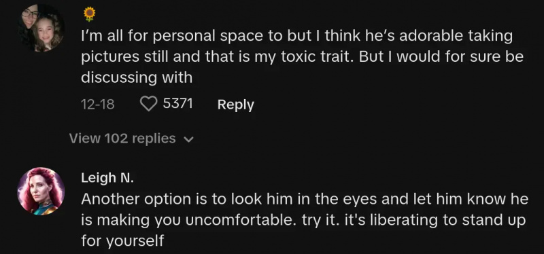Viewport: 544px width, 254px height.
Task: Reply to the toxic trait comment
Action: [x=235, y=105]
